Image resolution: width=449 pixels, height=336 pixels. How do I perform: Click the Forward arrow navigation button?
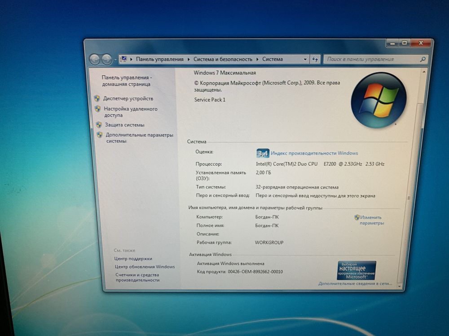(x=106, y=60)
